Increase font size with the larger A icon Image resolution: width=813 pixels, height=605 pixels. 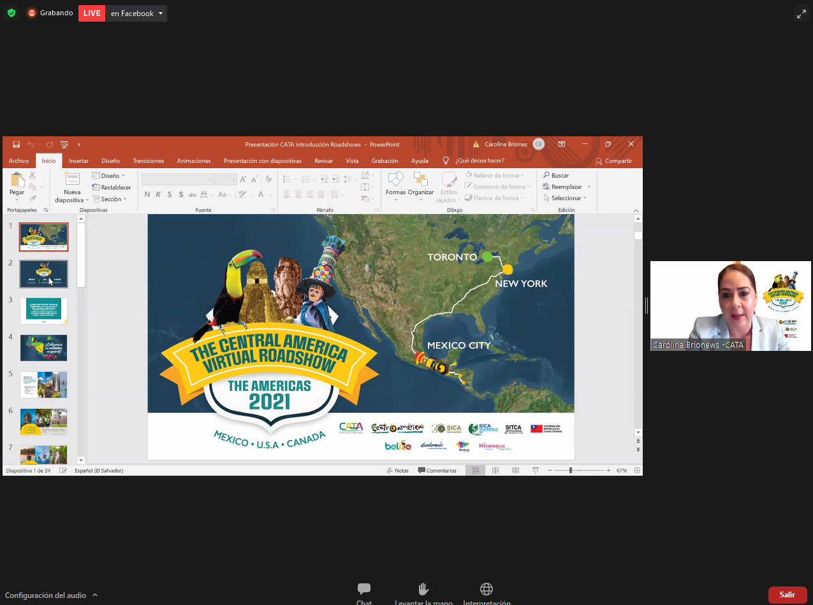[x=244, y=180]
